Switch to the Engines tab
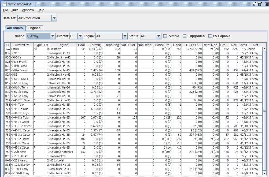 pyautogui.click(x=34, y=28)
